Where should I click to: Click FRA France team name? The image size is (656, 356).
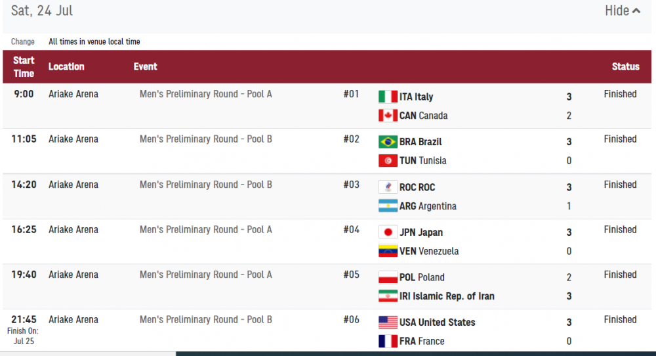[422, 342]
